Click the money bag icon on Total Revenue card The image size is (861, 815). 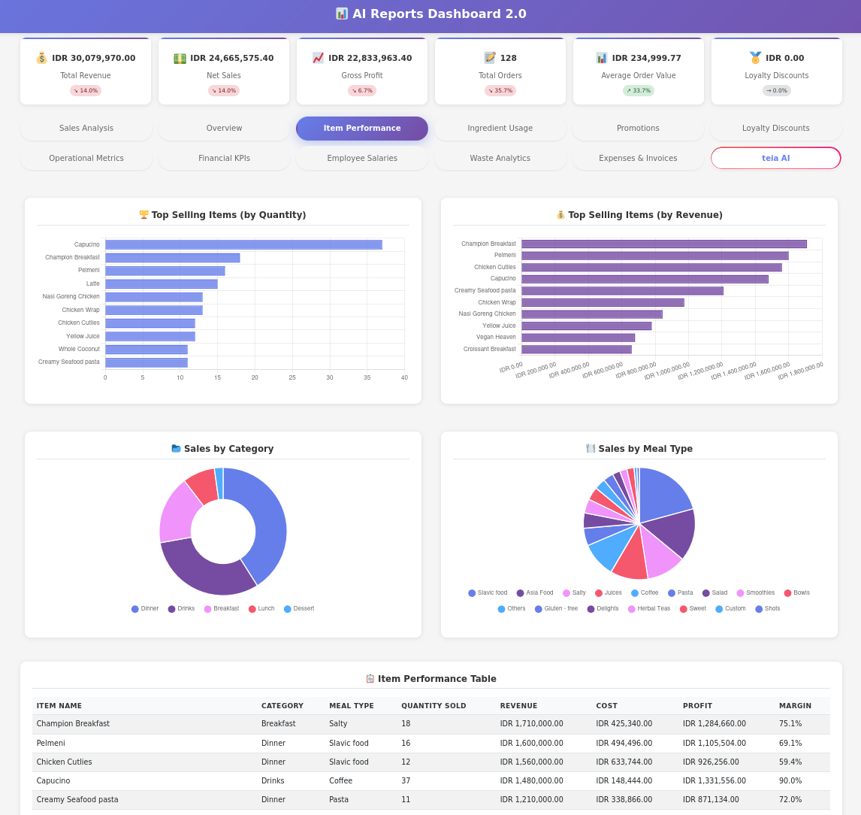coord(42,58)
